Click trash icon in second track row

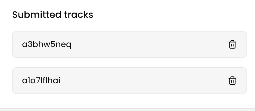click(x=232, y=81)
